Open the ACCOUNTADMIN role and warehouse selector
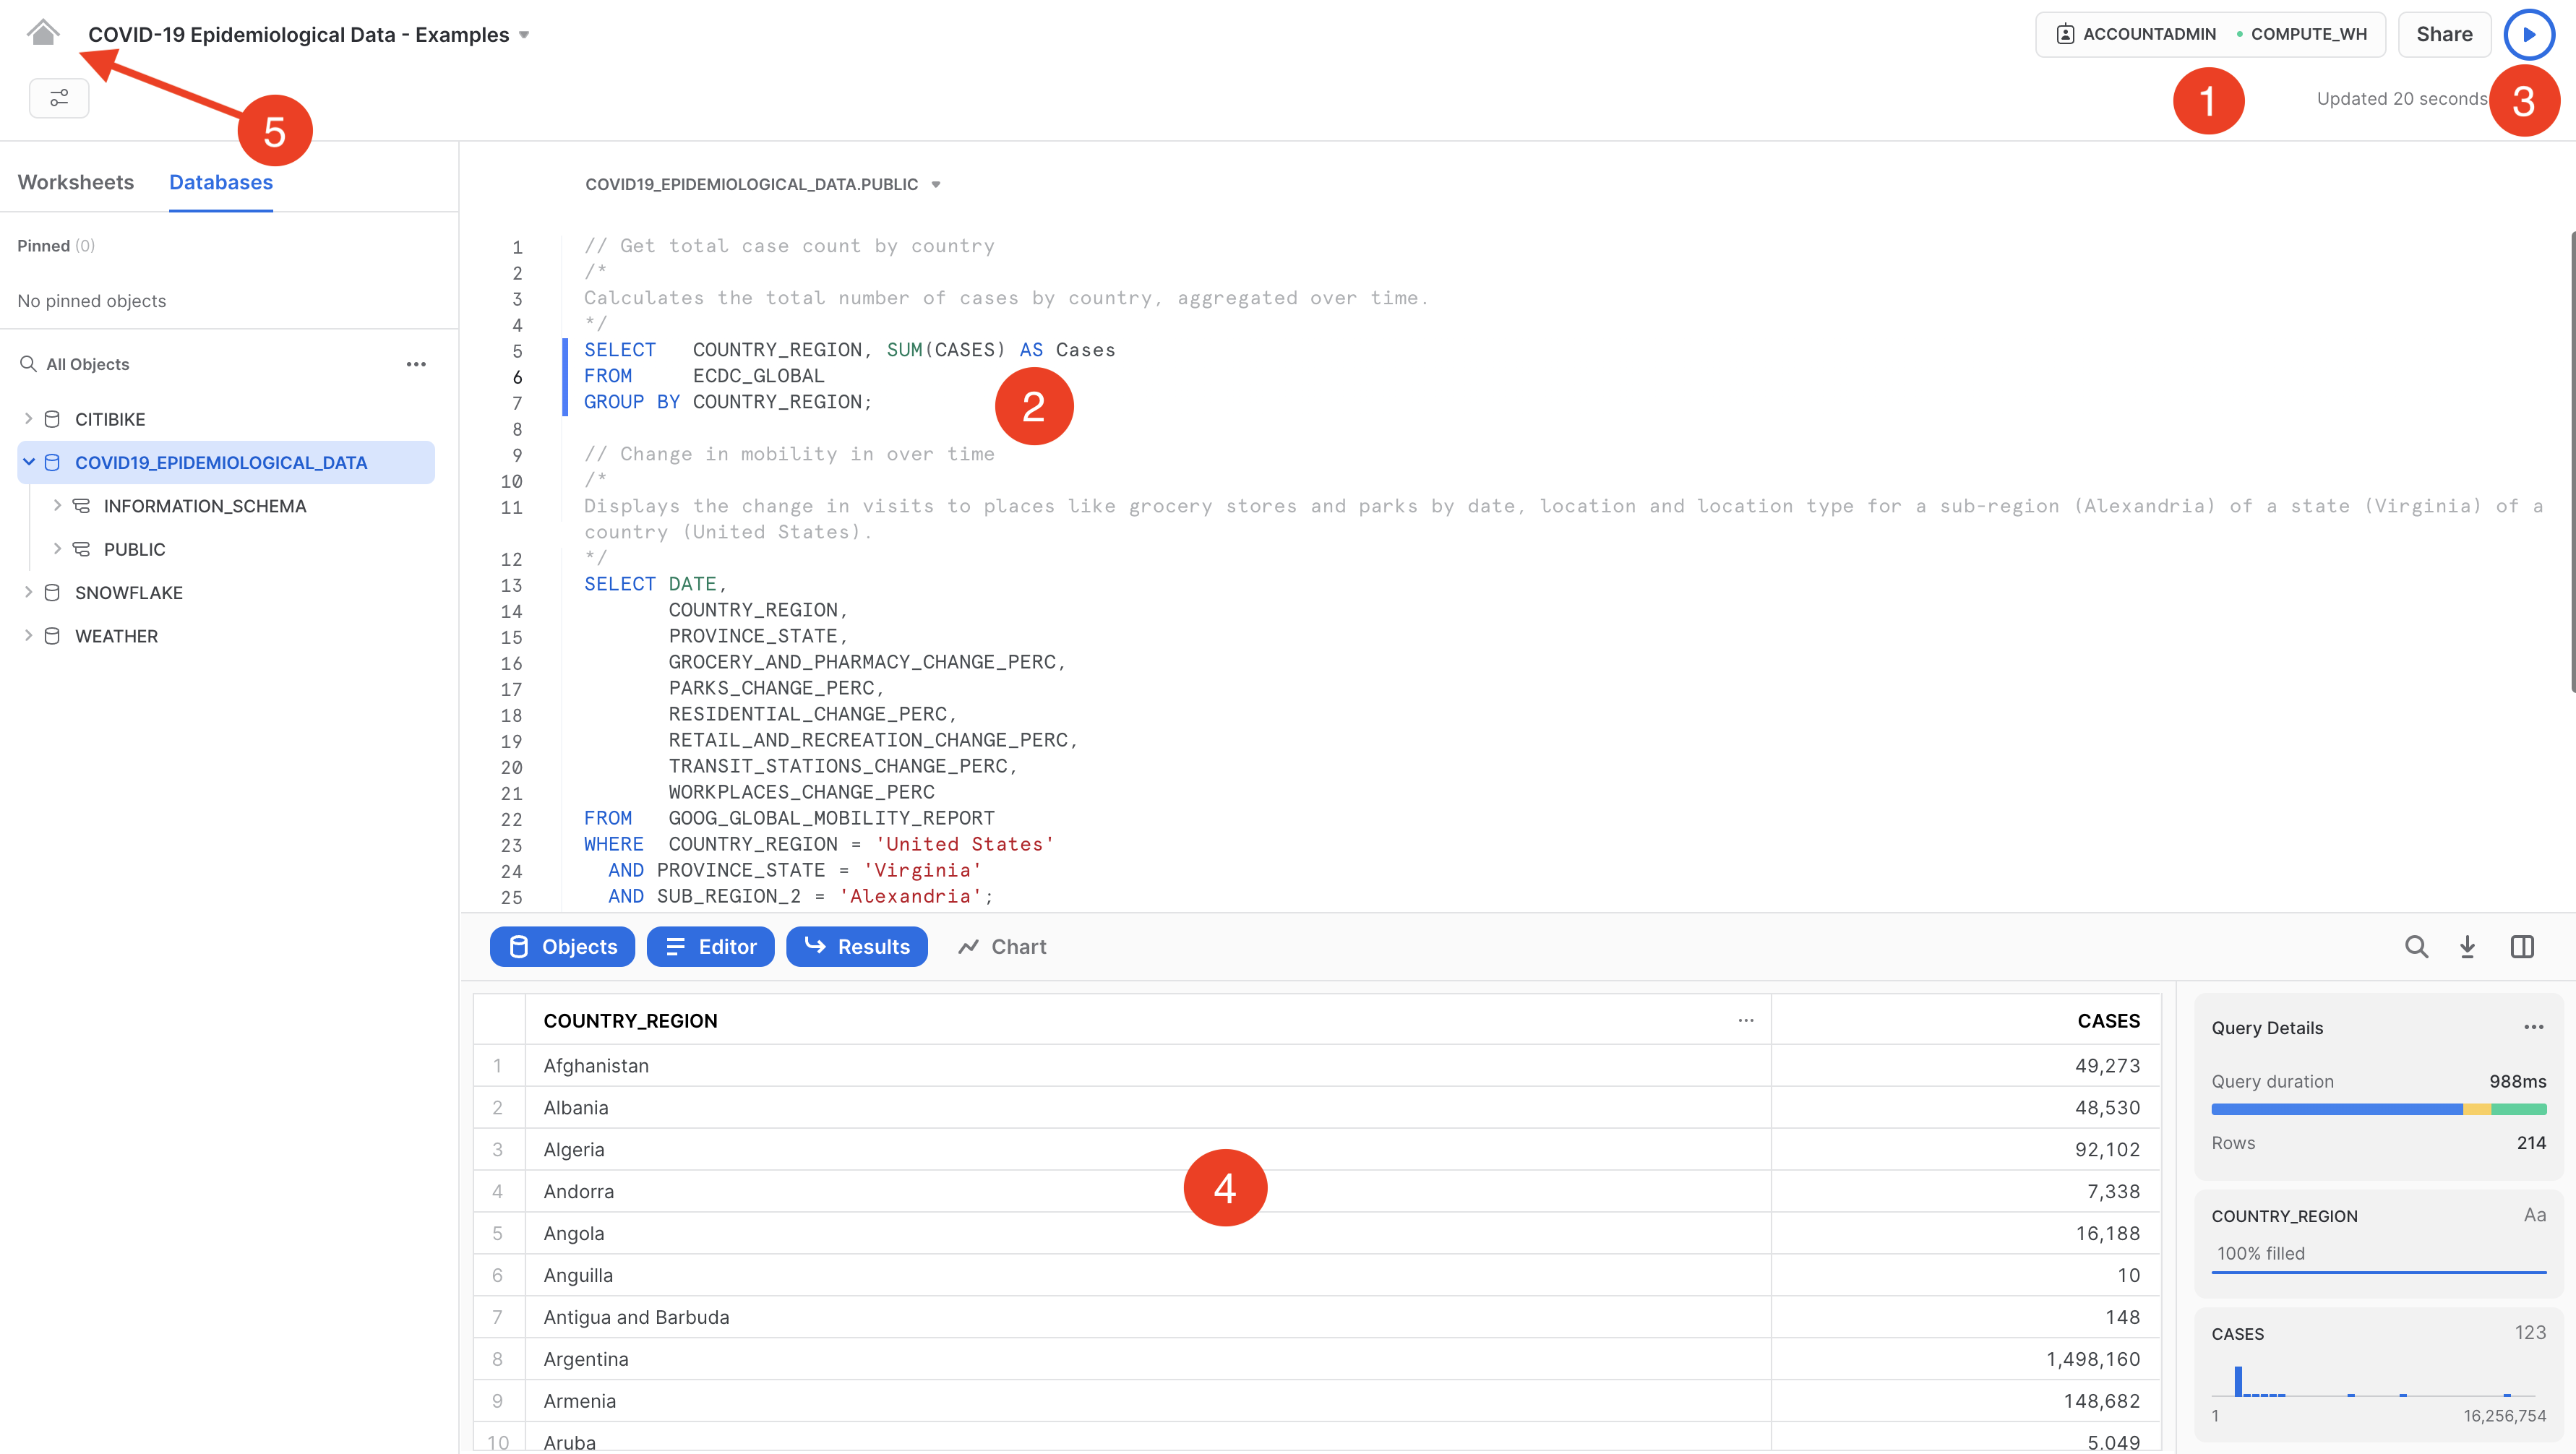This screenshot has height=1454, width=2576. point(2209,34)
